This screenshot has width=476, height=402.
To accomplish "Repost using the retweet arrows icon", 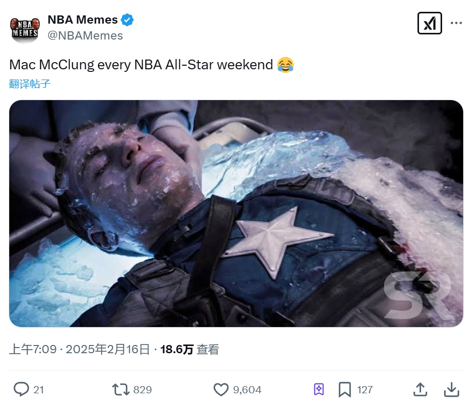I will pyautogui.click(x=121, y=389).
